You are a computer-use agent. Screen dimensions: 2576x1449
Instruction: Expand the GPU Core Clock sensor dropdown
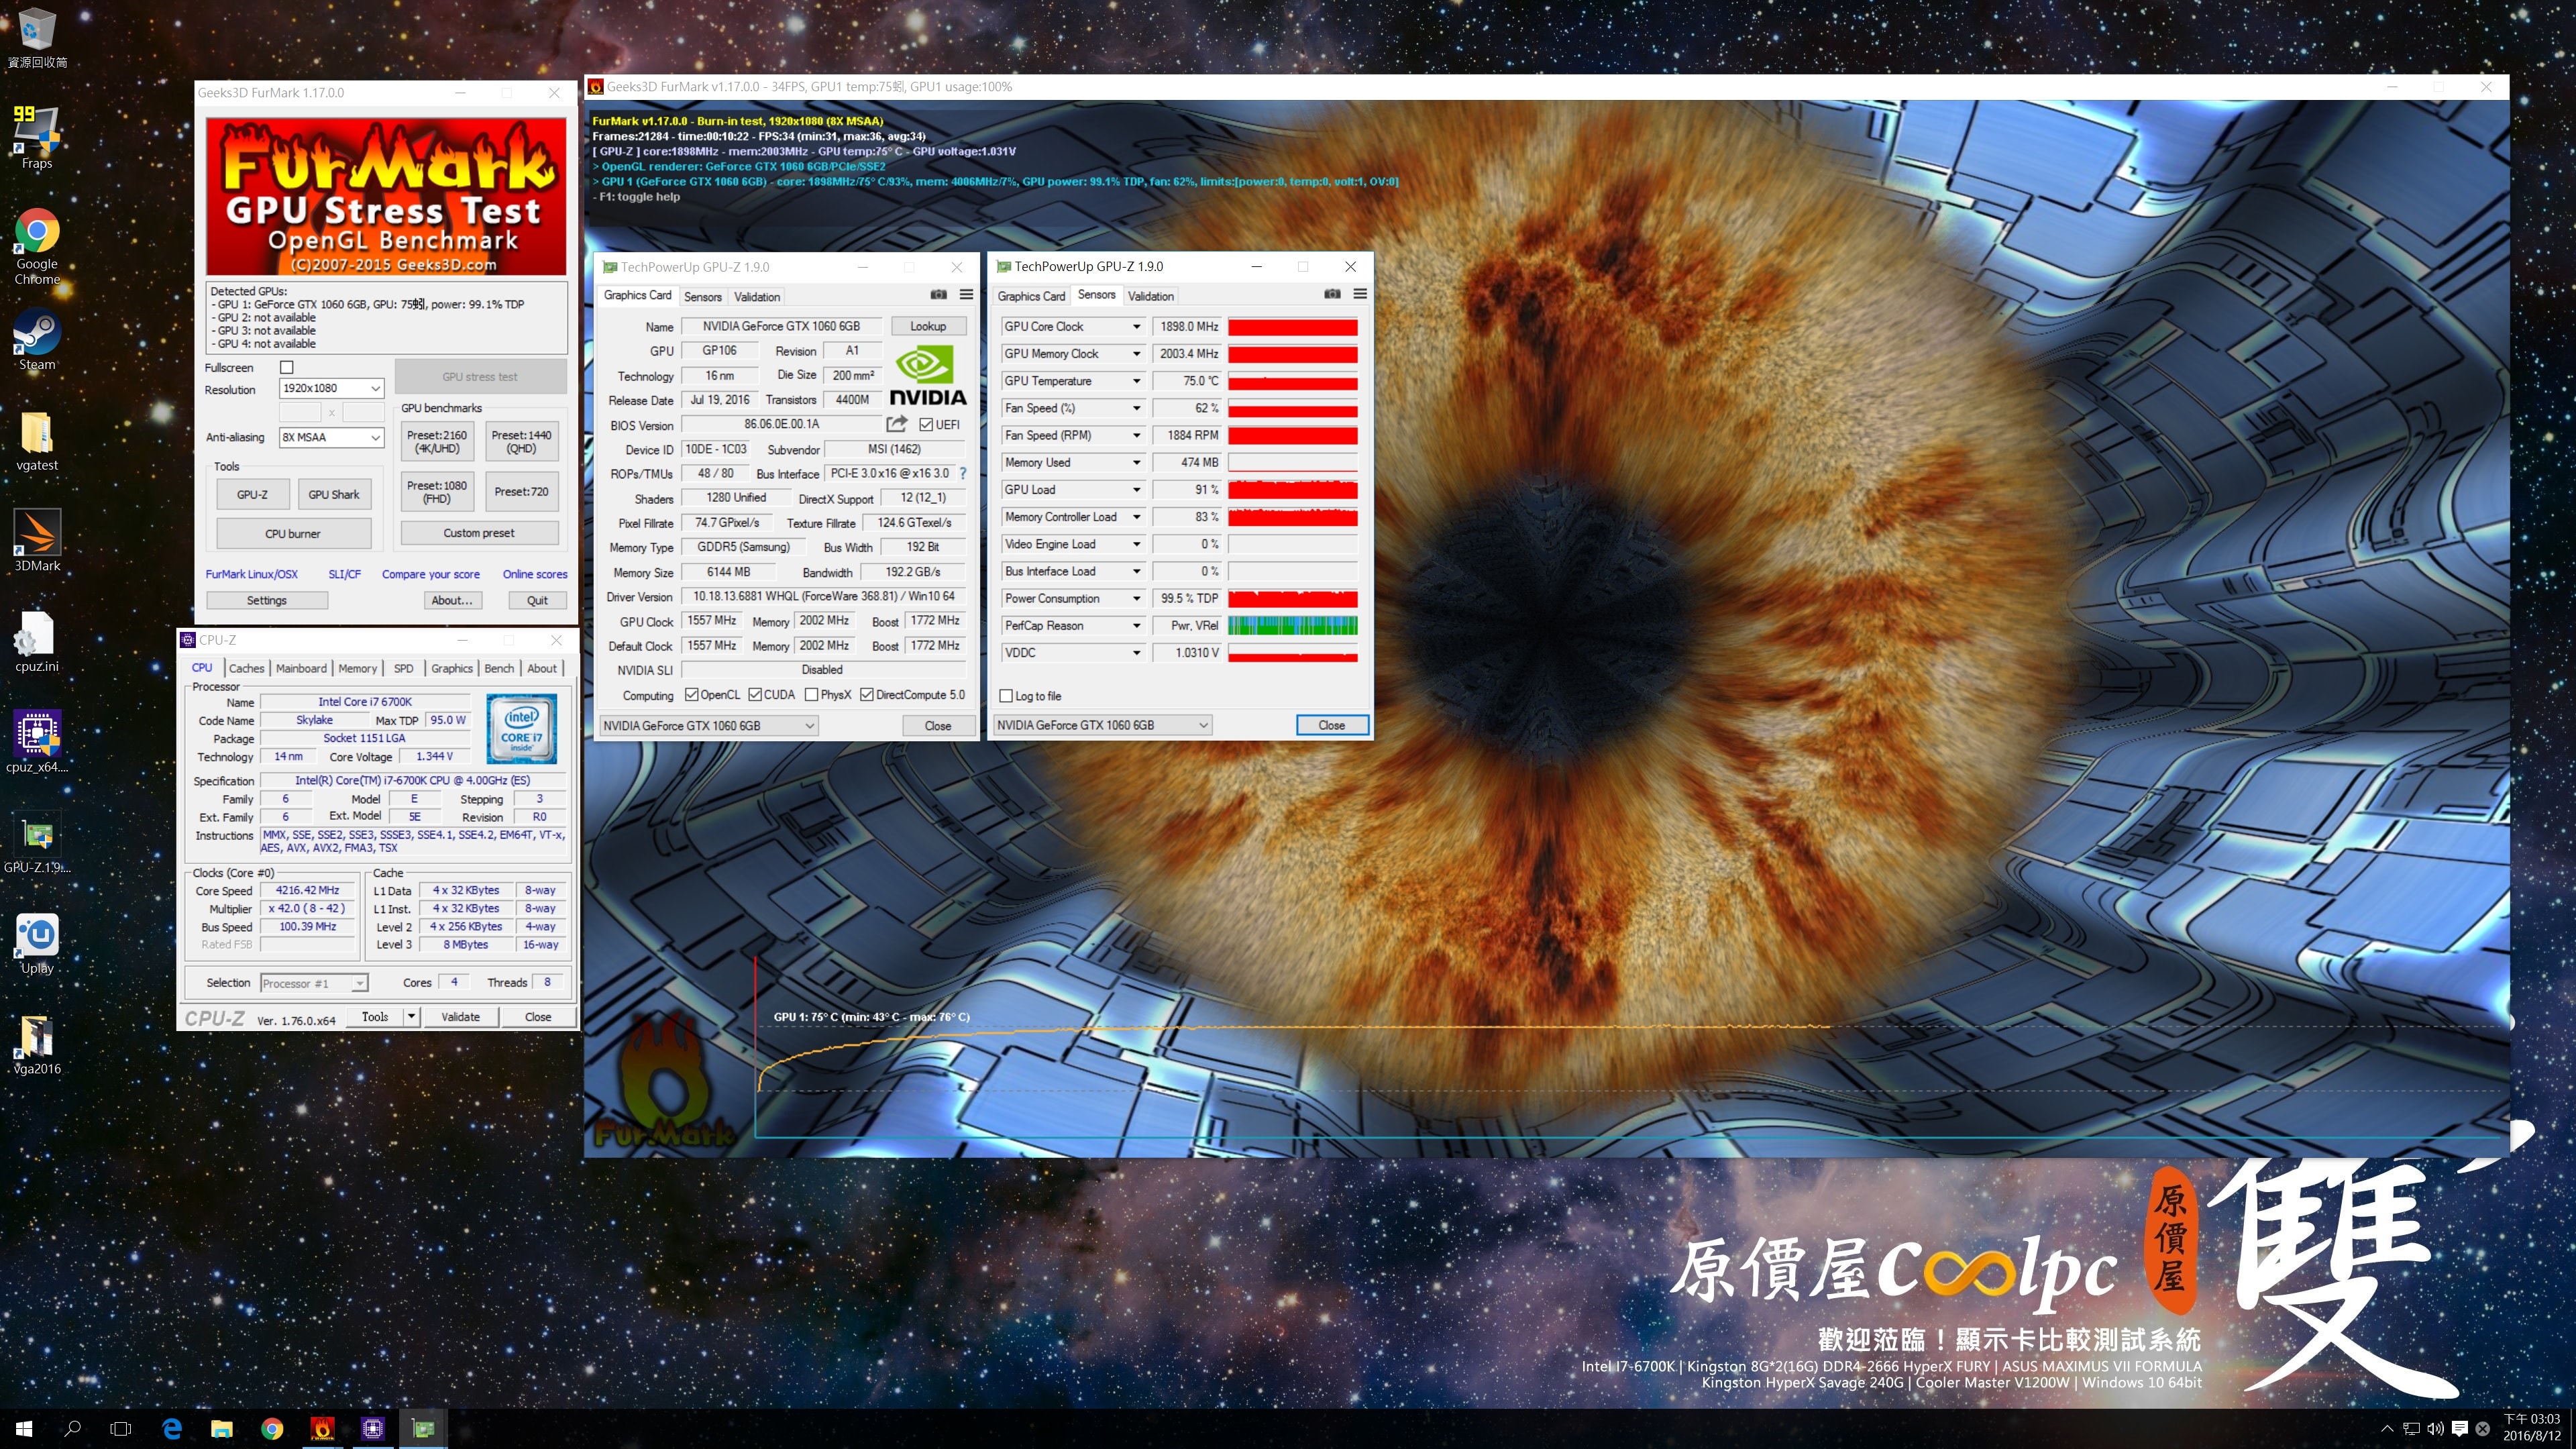click(x=1136, y=327)
